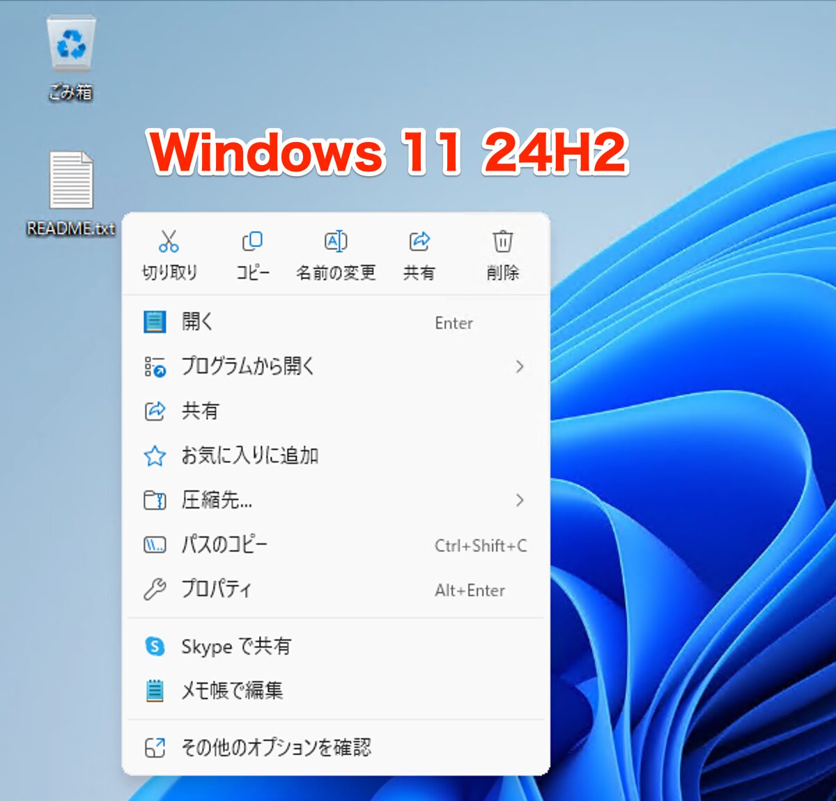Click the Skype icon beside 'Skype で共有'
836x801 pixels.
155,646
